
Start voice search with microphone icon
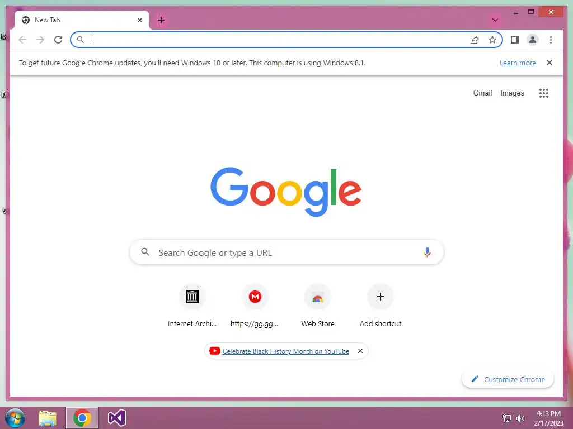click(x=427, y=252)
